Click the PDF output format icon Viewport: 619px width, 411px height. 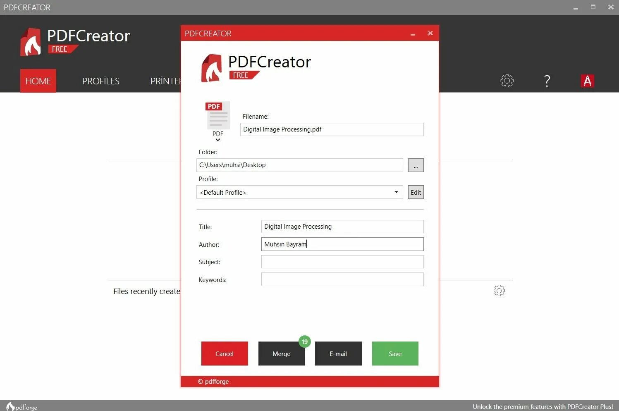click(218, 115)
